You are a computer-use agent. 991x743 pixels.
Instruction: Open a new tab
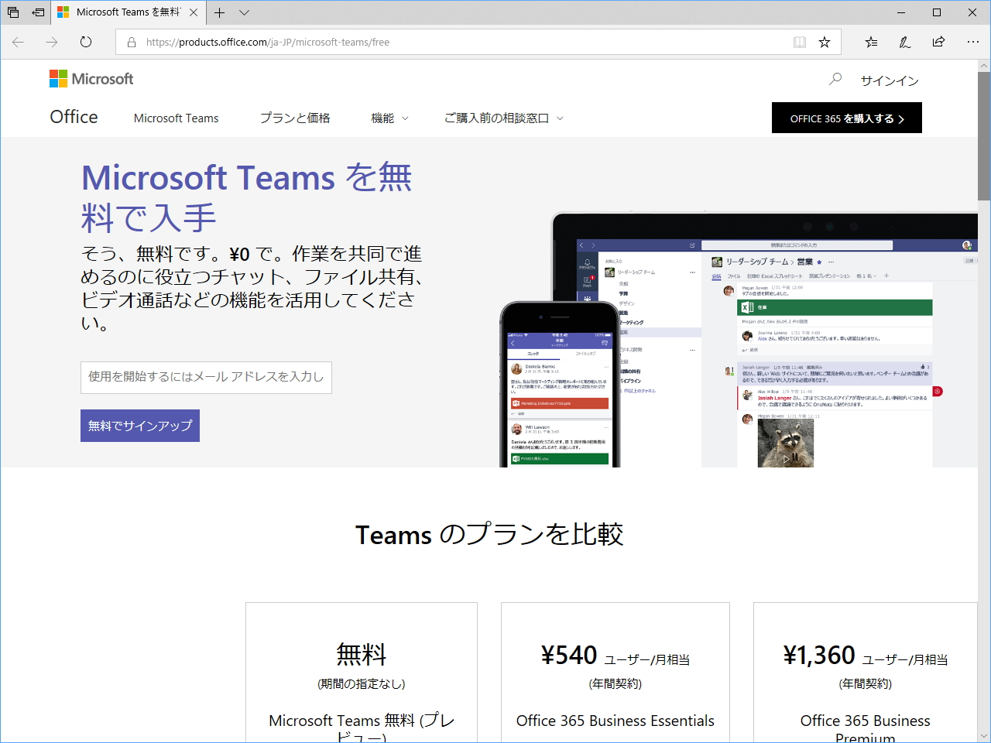pyautogui.click(x=220, y=12)
